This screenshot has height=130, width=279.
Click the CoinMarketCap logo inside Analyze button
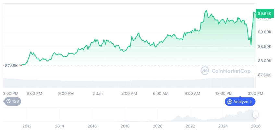pyautogui.click(x=230, y=102)
